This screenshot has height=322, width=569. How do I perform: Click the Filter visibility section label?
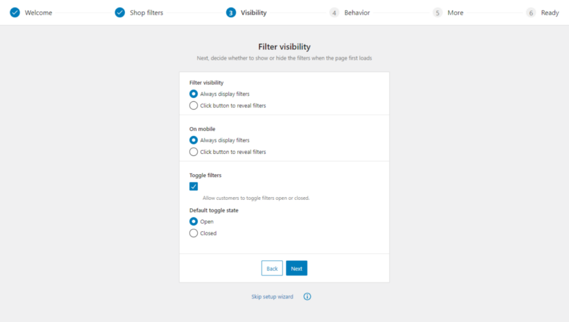207,83
